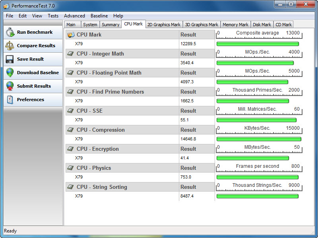Click the 12289.5 CPU Mark result value
Viewport: 318px width, 238px height.
(x=188, y=44)
